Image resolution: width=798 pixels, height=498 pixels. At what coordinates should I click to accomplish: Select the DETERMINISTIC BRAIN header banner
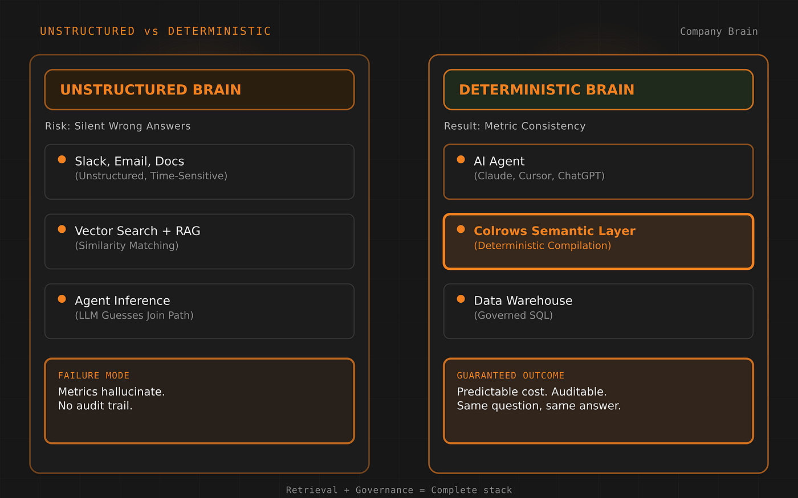pos(598,89)
